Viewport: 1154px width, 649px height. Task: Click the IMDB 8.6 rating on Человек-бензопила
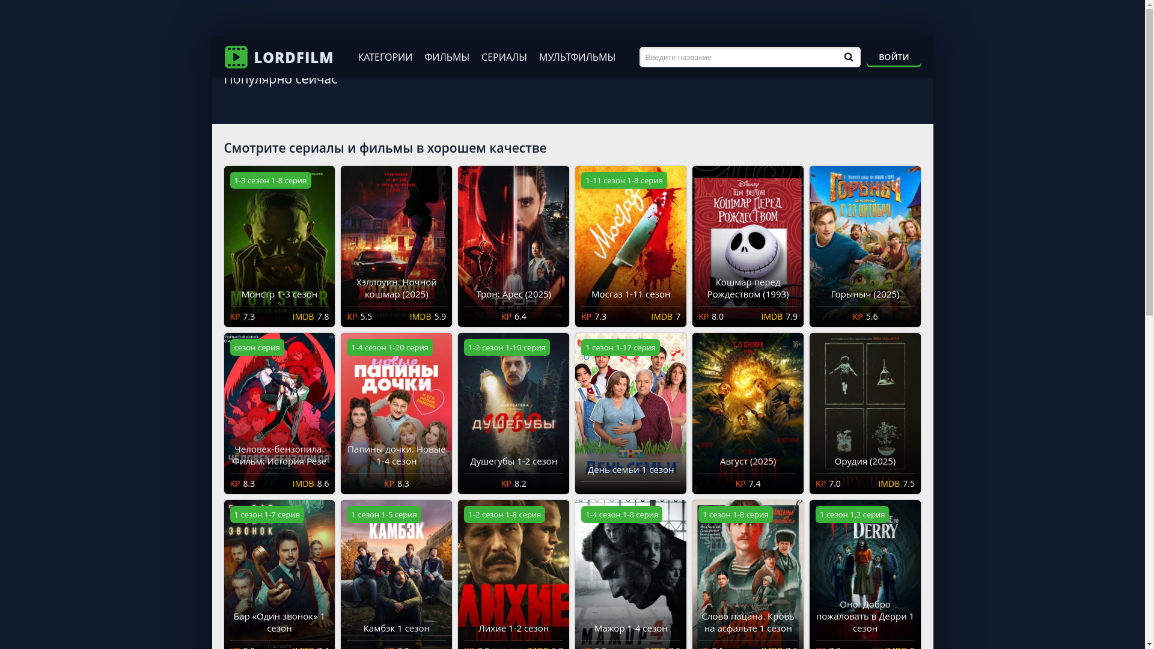tap(311, 484)
